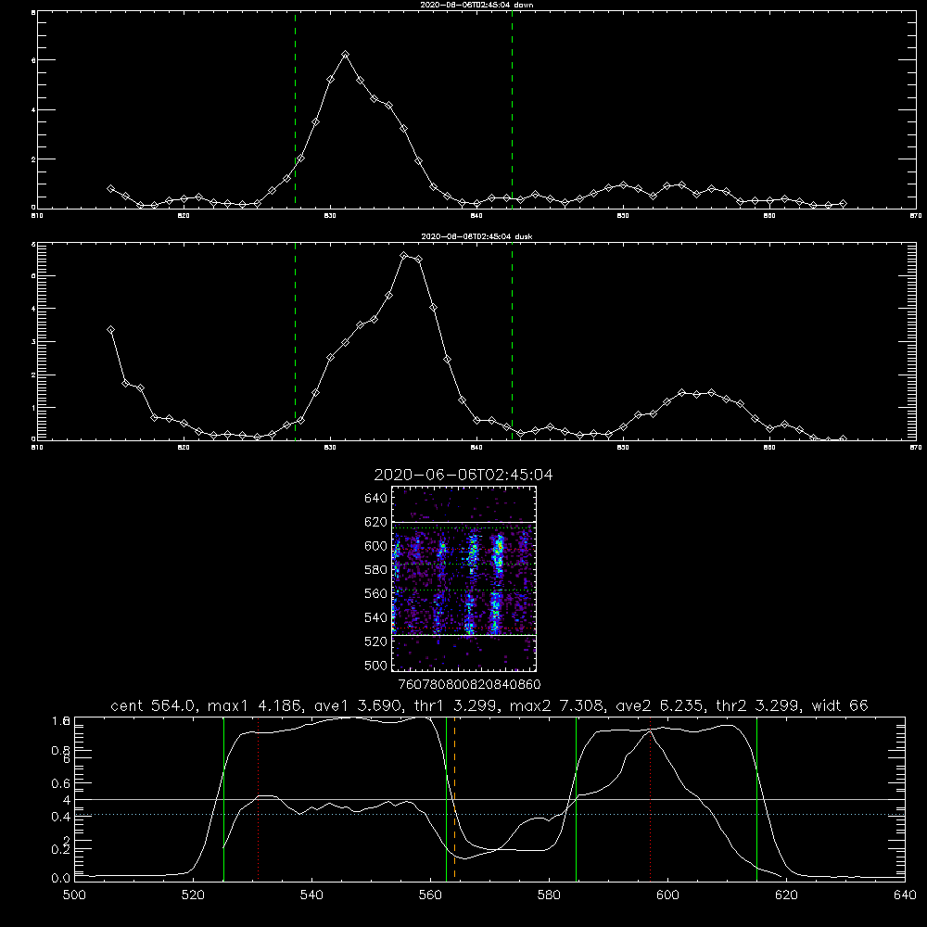Viewport: 927px width, 927px height.
Task: Click bottom plot x-axis label '500'
Action: point(74,895)
